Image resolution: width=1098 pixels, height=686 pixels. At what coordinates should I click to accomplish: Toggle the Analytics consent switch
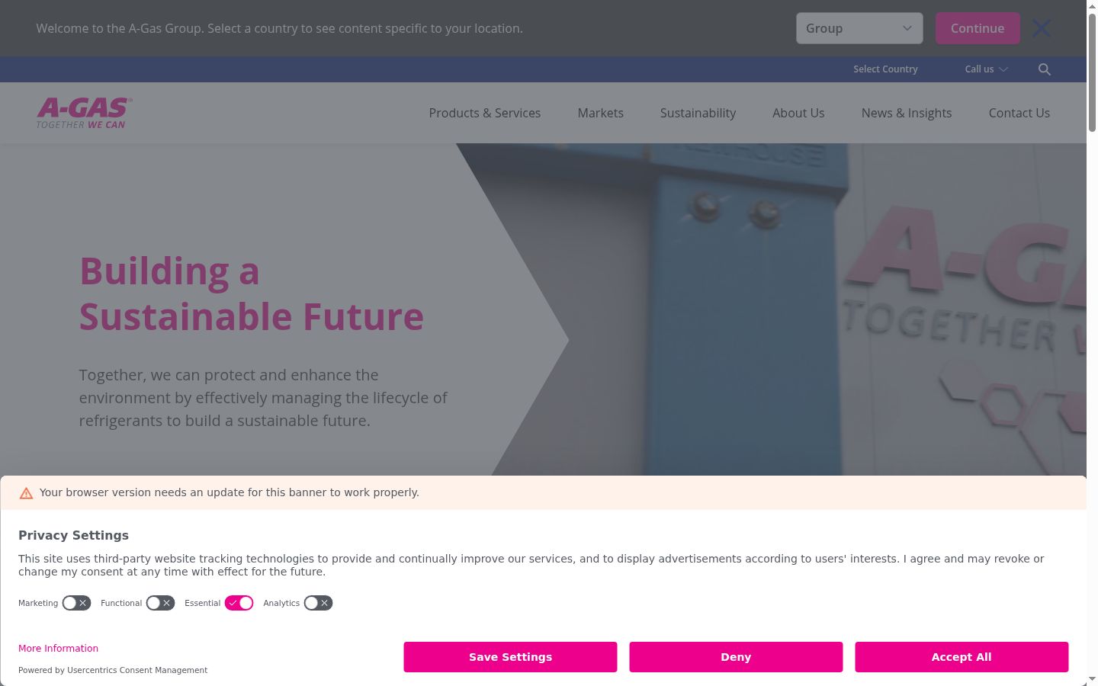pyautogui.click(x=318, y=603)
